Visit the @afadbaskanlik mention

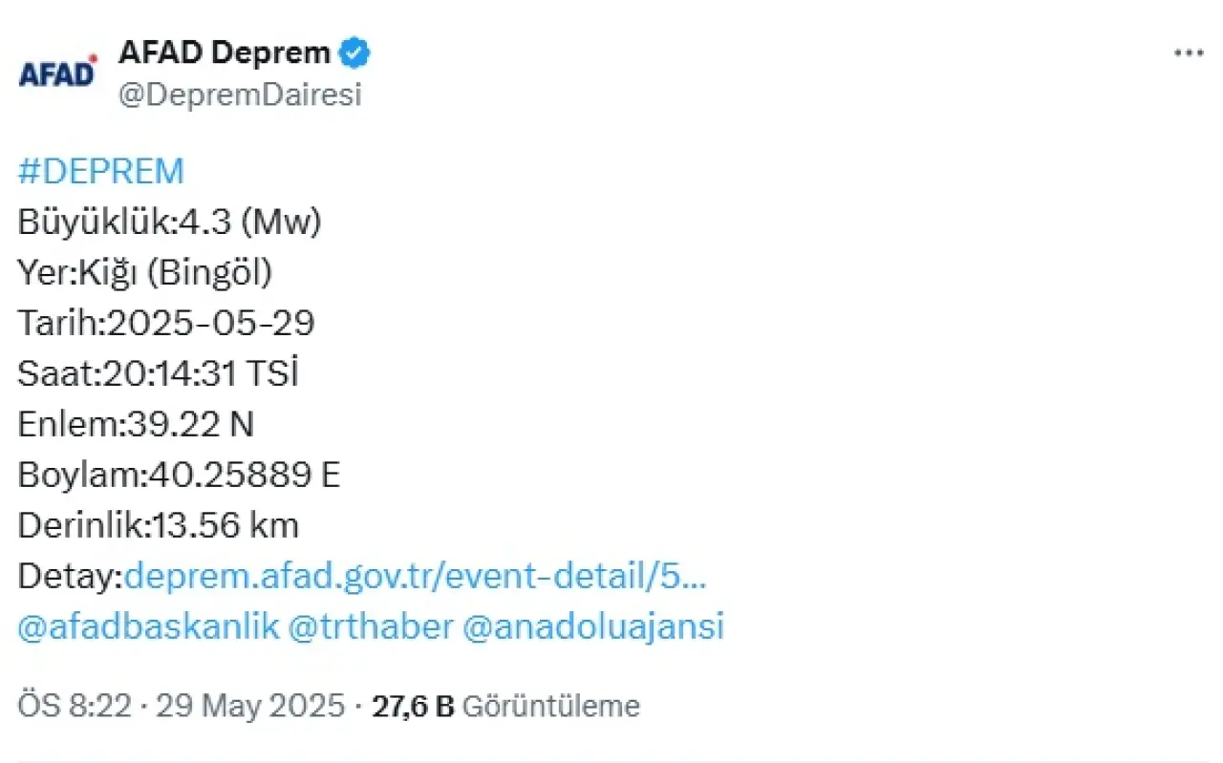[149, 626]
